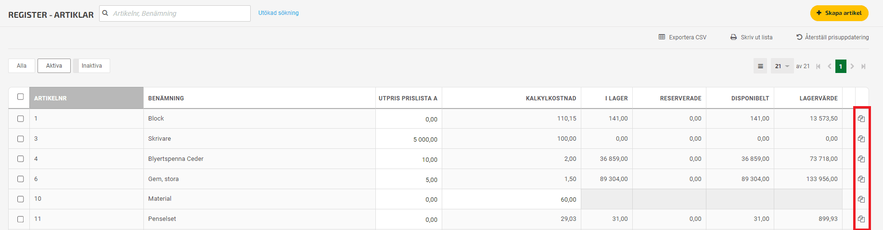Click the copy icon for Skrivare row
This screenshot has height=230, width=883.
pos(861,139)
